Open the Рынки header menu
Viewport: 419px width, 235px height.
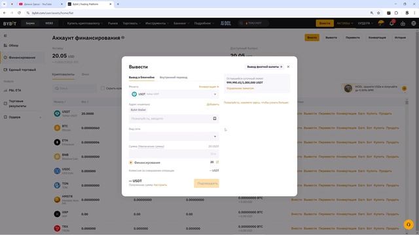113,23
